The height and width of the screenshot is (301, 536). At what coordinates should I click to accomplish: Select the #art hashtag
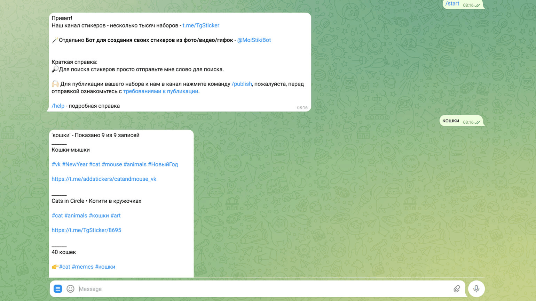[x=116, y=215]
